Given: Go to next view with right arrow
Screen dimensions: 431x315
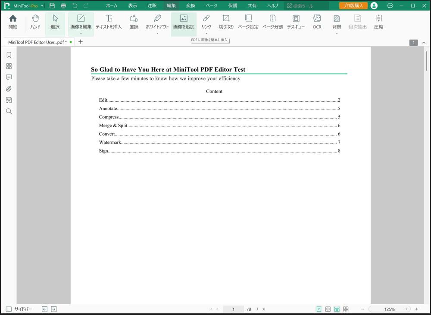Looking at the screenshot, I should coord(54,309).
